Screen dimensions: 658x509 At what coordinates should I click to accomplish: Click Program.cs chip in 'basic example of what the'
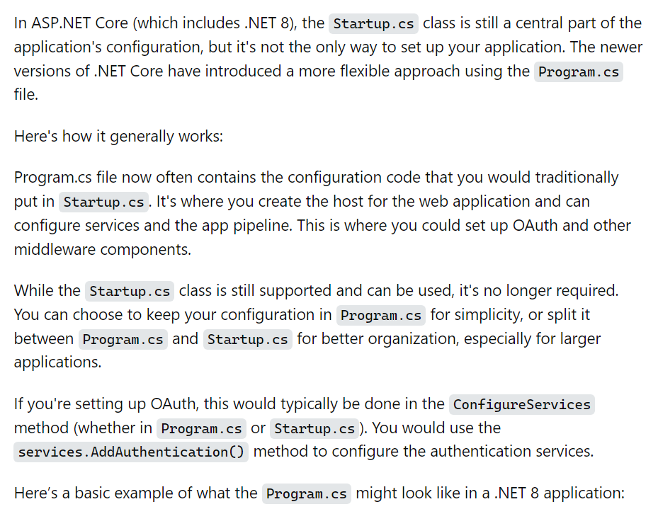(307, 493)
